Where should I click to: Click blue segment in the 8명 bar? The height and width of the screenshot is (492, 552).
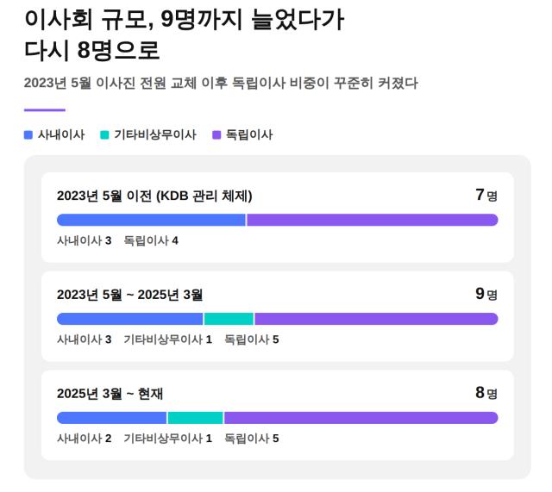[x=111, y=418]
